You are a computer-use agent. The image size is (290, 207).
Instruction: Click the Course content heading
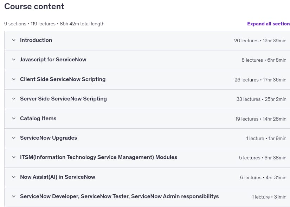pyautogui.click(x=34, y=6)
